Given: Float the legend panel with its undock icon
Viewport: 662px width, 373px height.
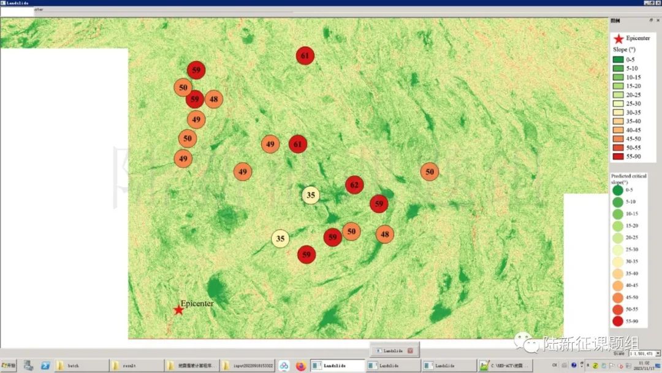Looking at the screenshot, I should 650,20.
